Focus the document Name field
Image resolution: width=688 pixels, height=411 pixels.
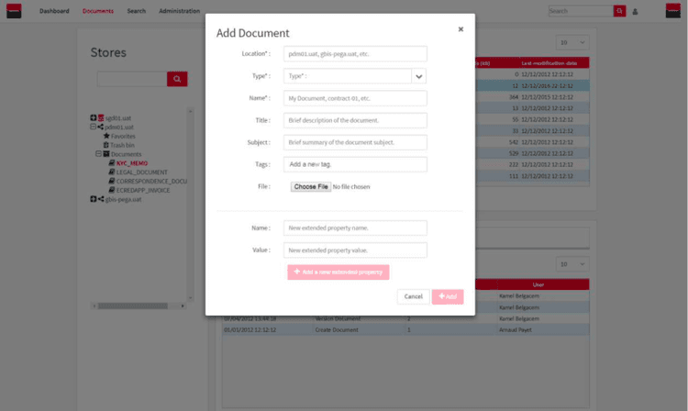click(355, 98)
